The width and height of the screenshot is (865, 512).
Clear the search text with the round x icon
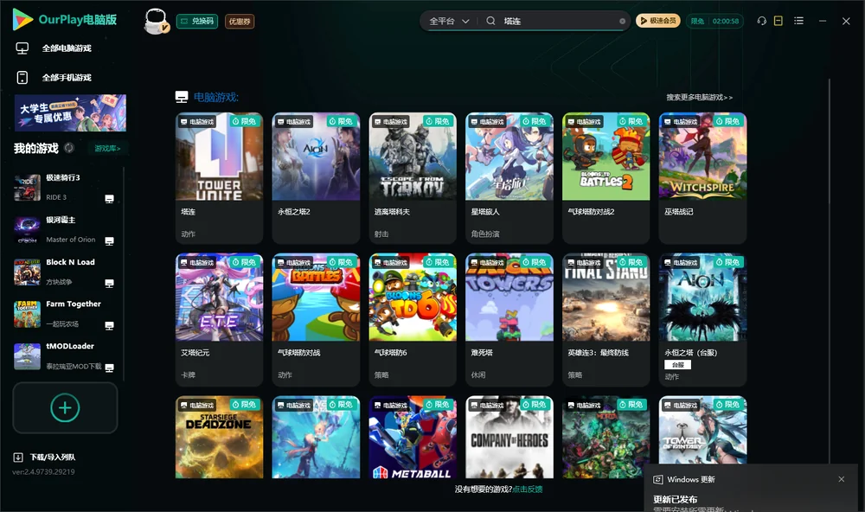[622, 21]
